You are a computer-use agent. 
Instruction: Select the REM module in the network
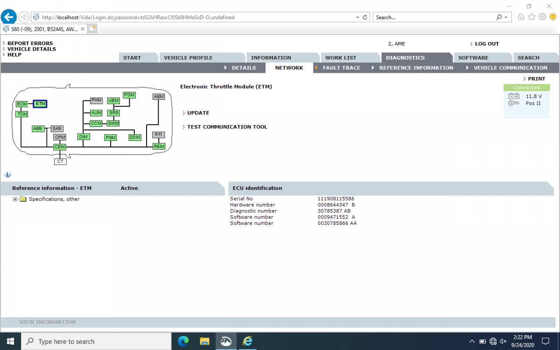point(159,147)
